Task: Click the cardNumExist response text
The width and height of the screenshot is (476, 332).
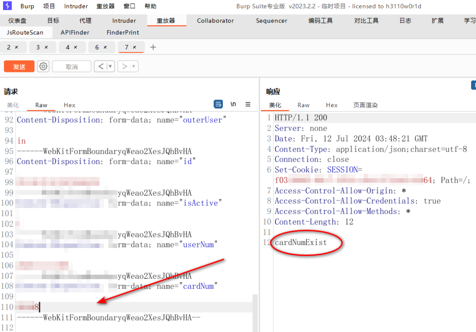Action: point(301,242)
